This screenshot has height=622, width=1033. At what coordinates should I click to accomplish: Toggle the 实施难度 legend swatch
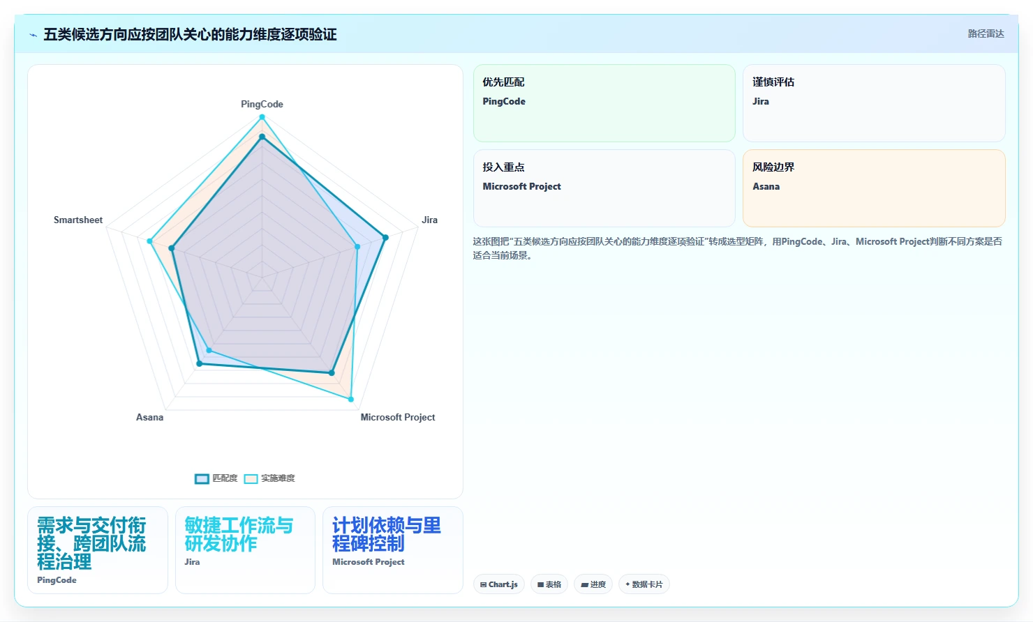pos(251,478)
